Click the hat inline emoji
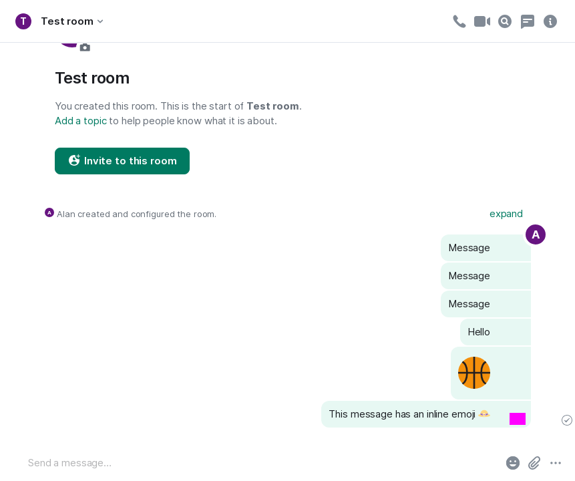 484,414
